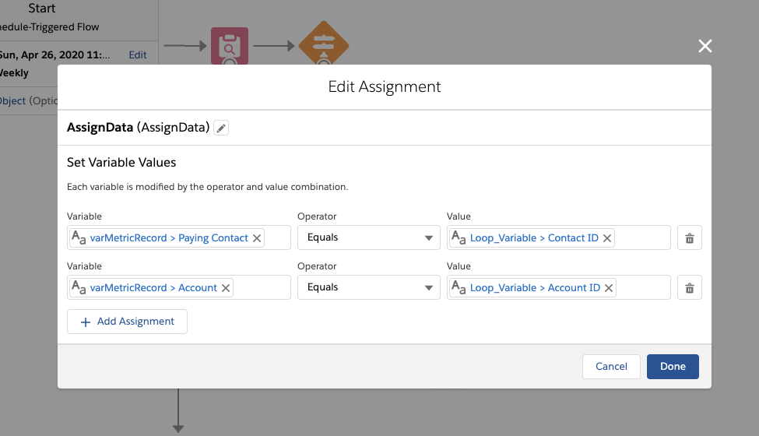Click the first row Variable input field
The width and height of the screenshot is (759, 436).
276,238
